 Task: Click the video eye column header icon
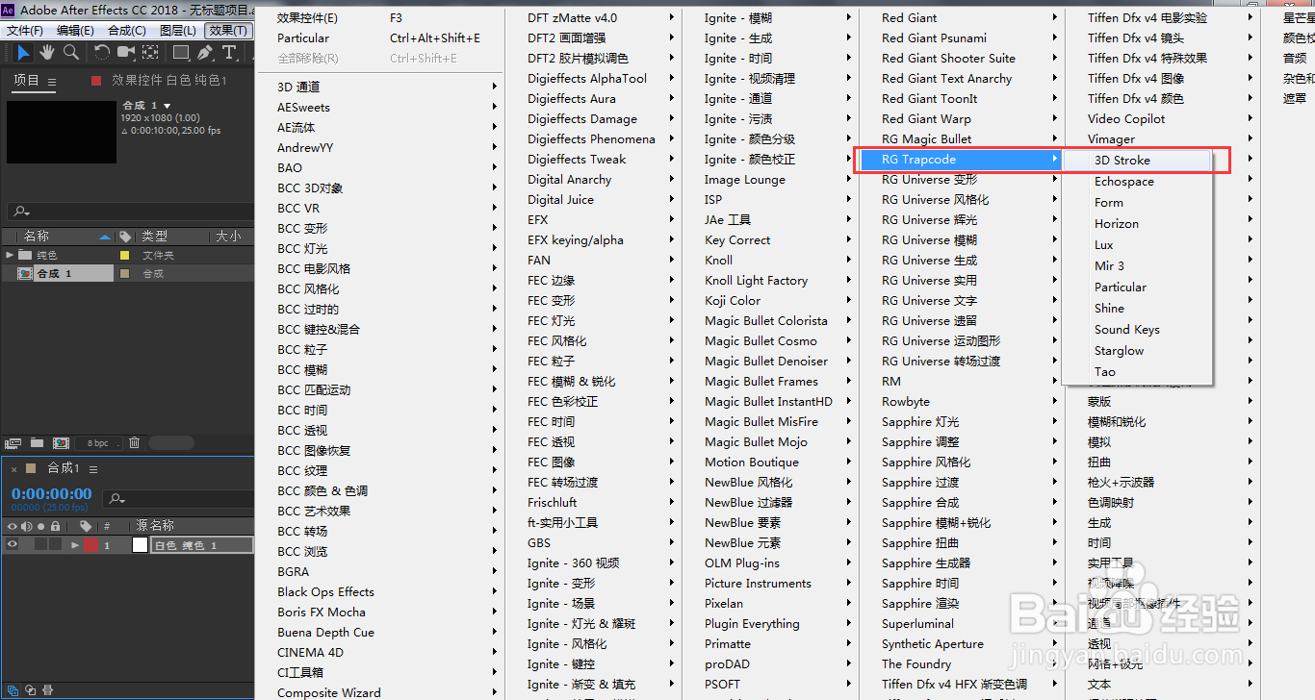pyautogui.click(x=13, y=526)
